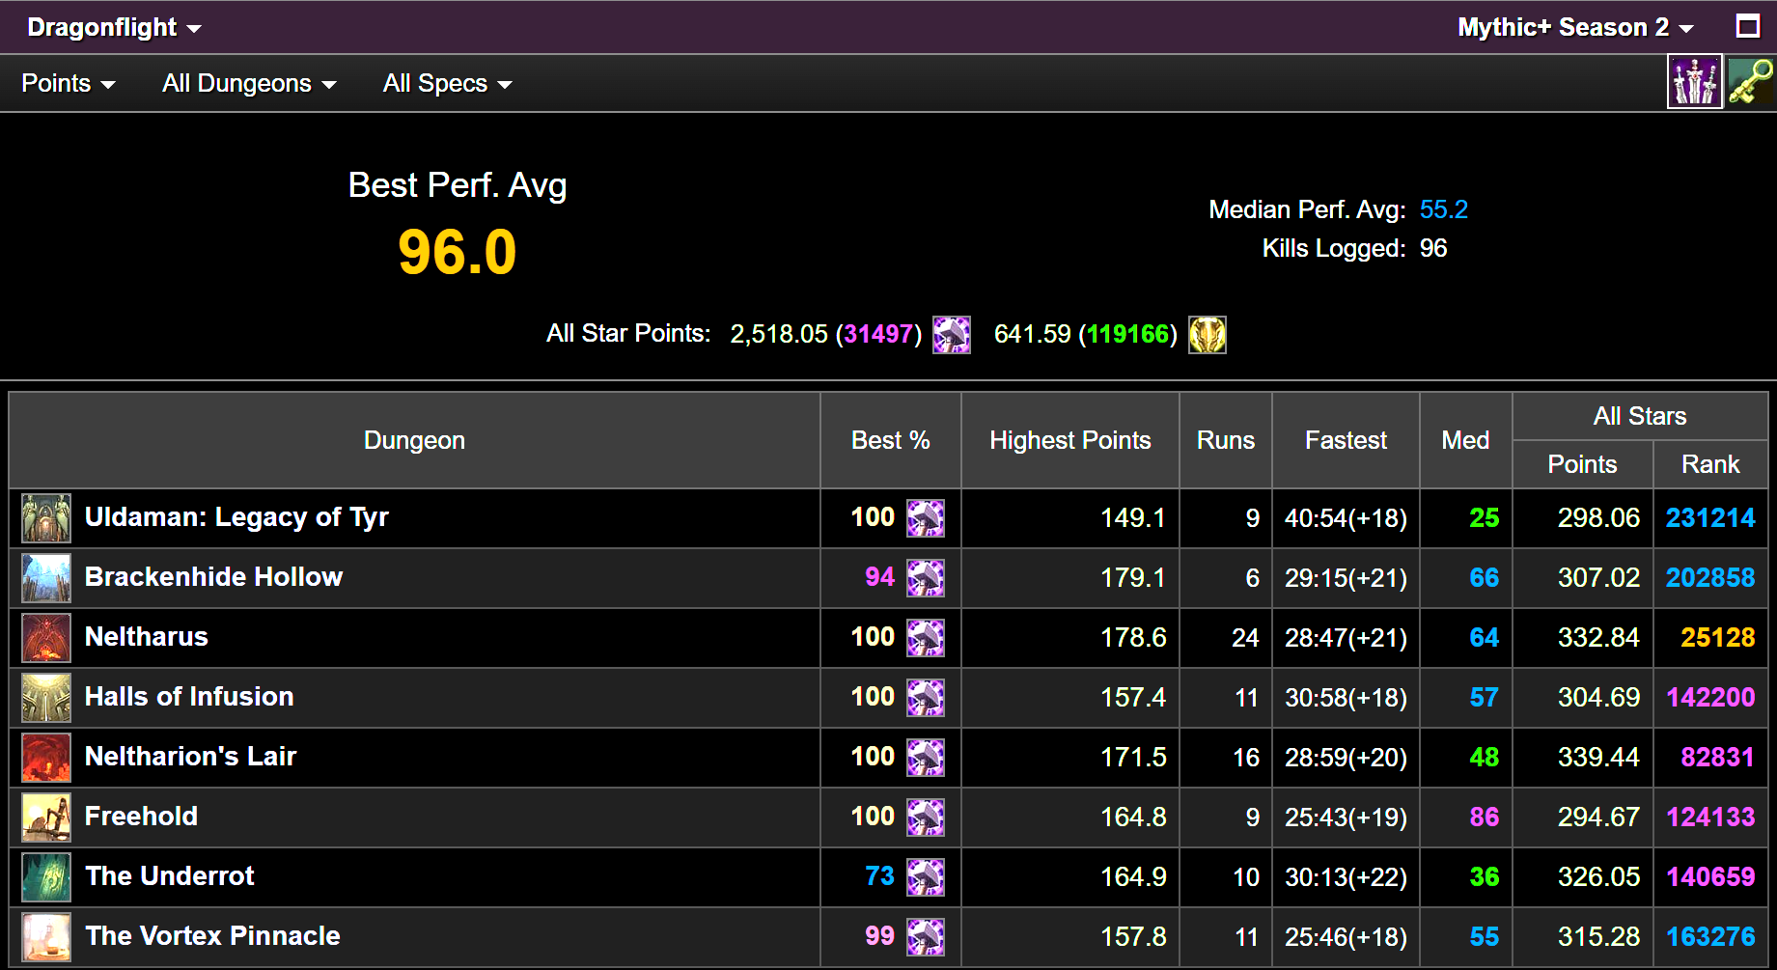Select the Mythic+ key icon
Screen dimensions: 1777x970
[x=1751, y=82]
